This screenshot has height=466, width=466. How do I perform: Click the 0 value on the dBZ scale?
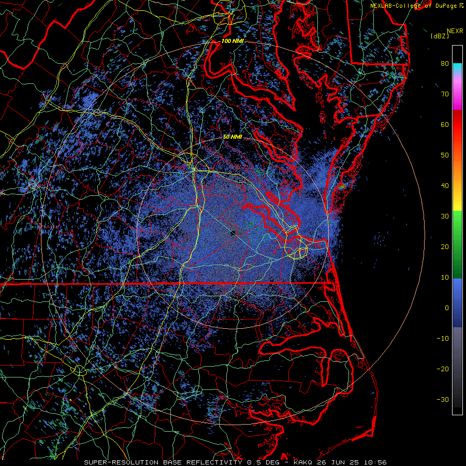[447, 308]
